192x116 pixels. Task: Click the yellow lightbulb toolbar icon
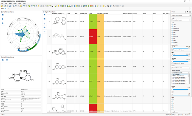(58, 6)
